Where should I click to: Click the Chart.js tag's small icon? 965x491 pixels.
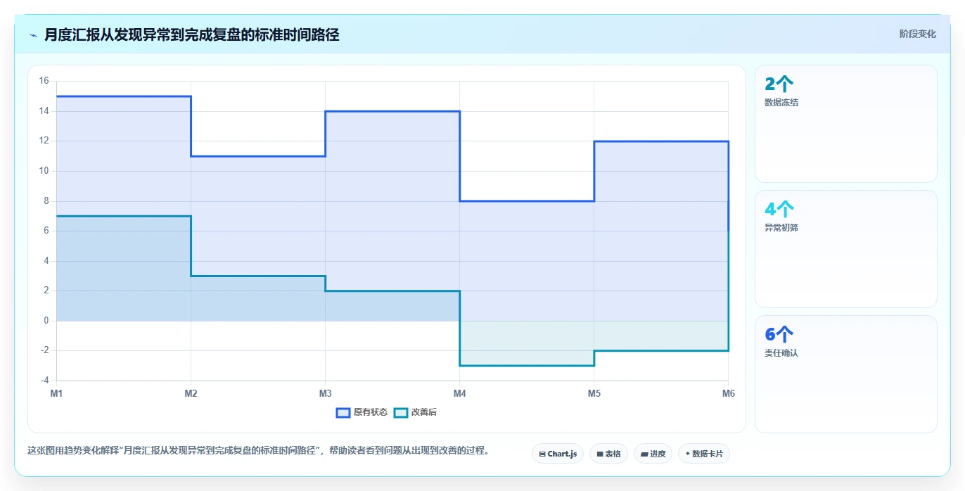(x=542, y=454)
